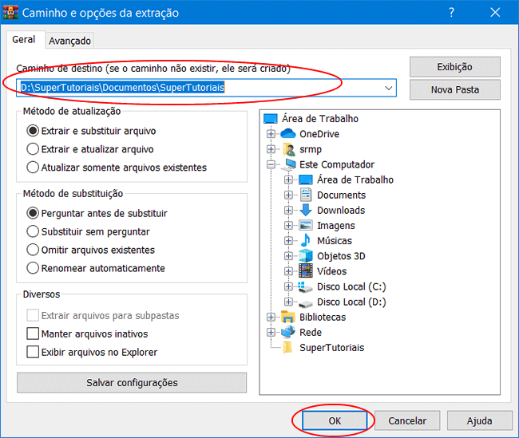Select the Vídeos film icon

[x=306, y=271]
